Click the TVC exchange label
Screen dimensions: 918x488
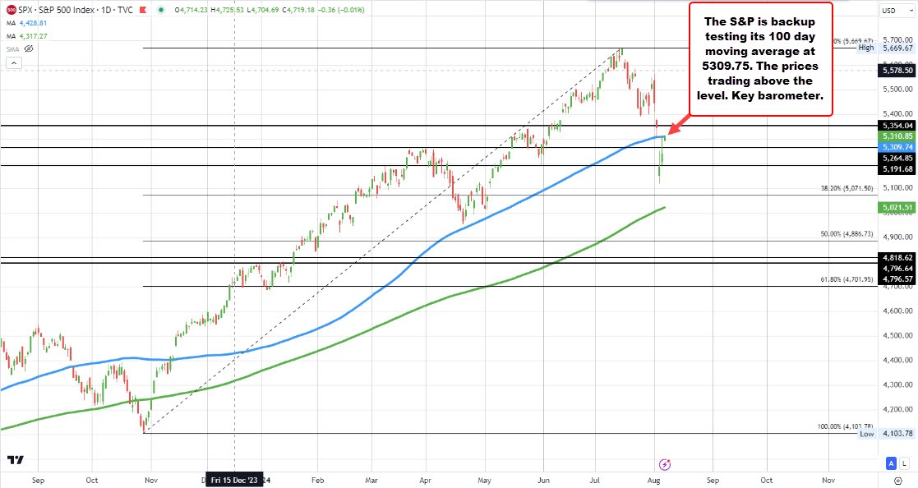(125, 10)
